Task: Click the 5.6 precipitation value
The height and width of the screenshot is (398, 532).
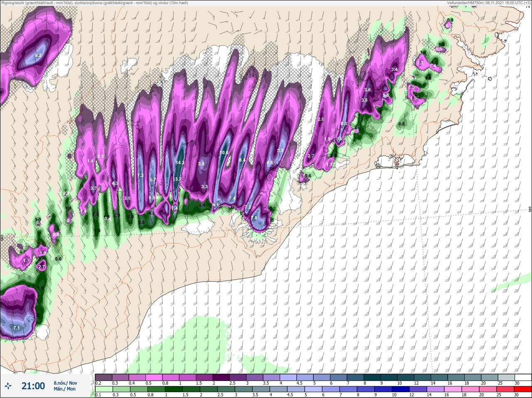Action: click(x=386, y=95)
